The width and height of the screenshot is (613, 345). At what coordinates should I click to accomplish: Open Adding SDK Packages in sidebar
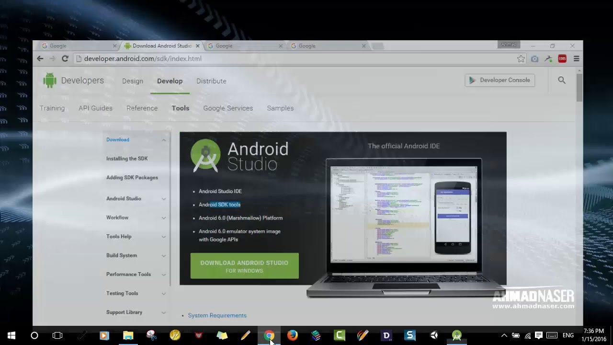click(x=132, y=178)
